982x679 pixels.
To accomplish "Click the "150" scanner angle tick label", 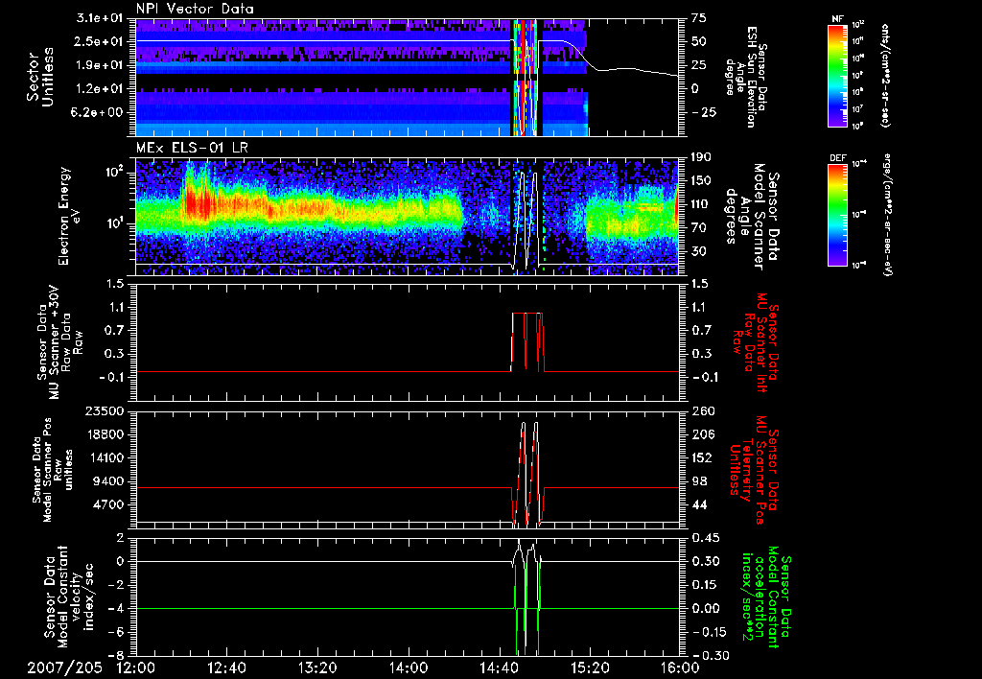I will tap(701, 180).
